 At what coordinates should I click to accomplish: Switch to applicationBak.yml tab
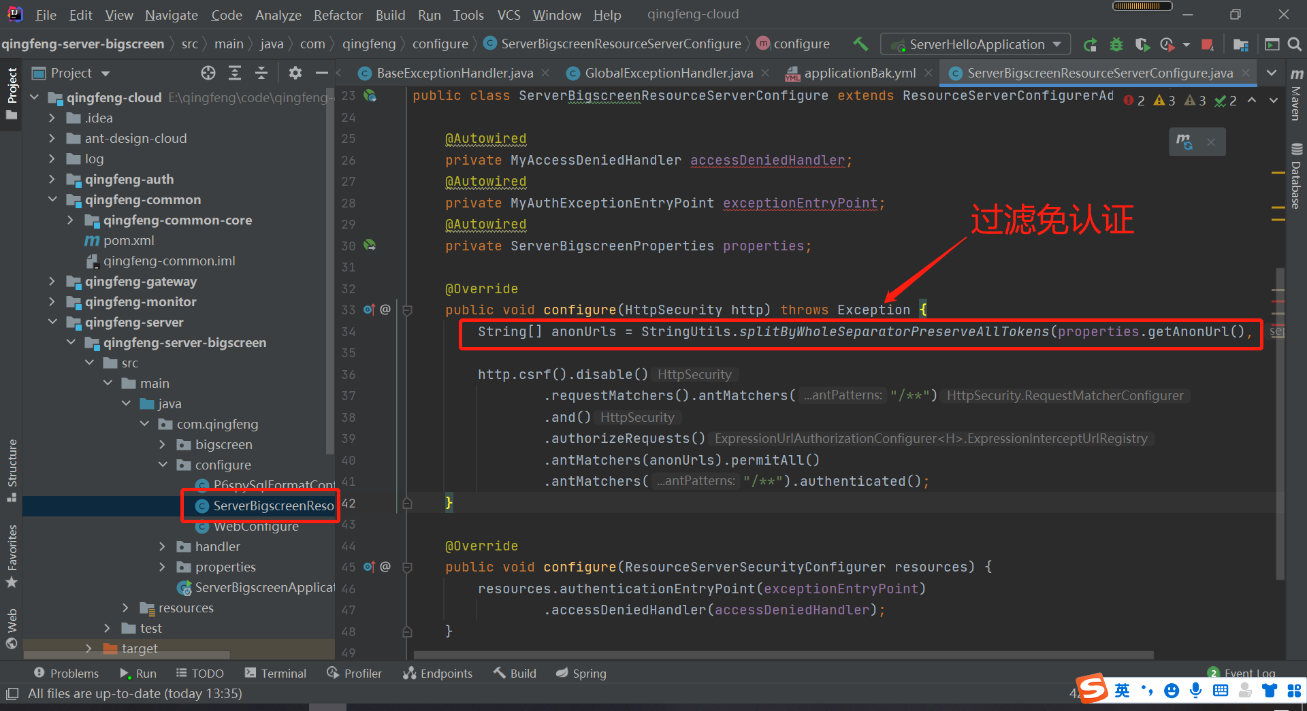pos(860,73)
